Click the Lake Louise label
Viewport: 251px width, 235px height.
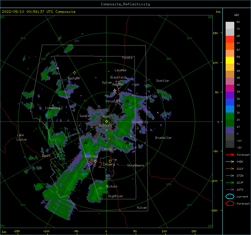click(21, 137)
